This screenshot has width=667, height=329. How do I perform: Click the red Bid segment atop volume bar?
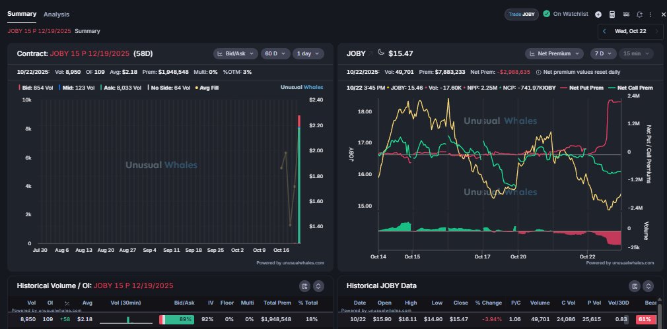(x=299, y=121)
